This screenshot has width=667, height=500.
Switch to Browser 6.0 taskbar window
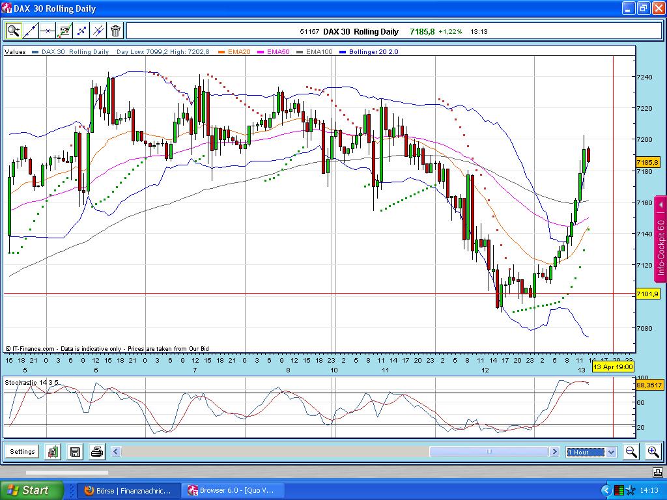point(233,491)
